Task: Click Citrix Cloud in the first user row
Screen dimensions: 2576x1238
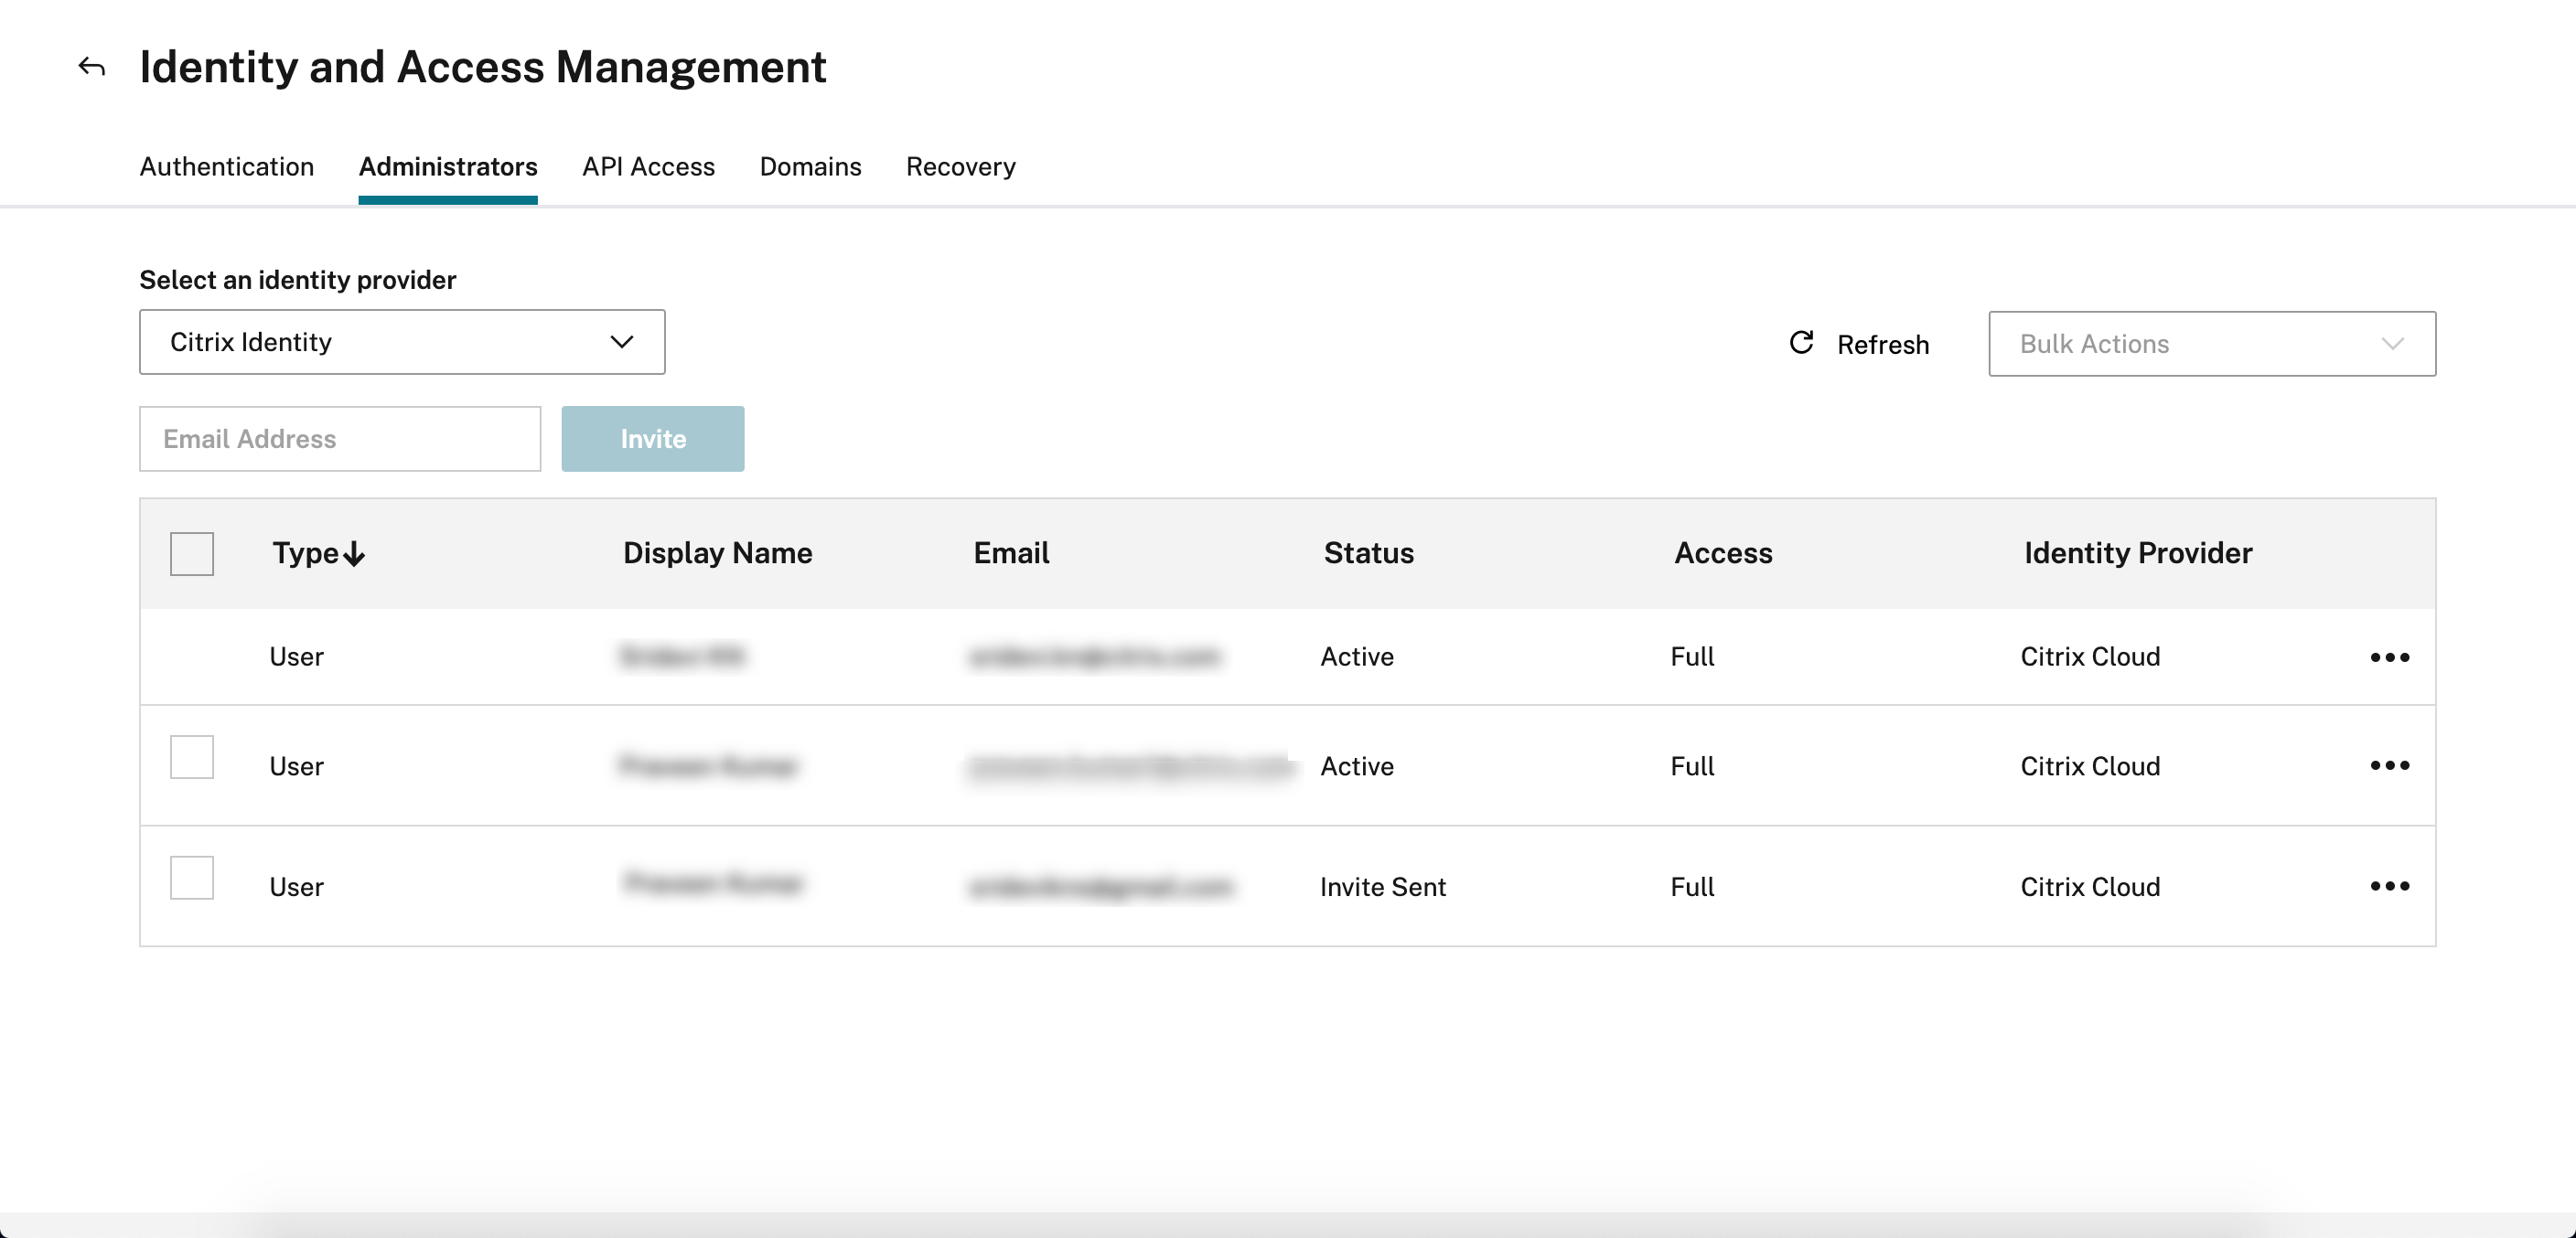Action: [2090, 656]
